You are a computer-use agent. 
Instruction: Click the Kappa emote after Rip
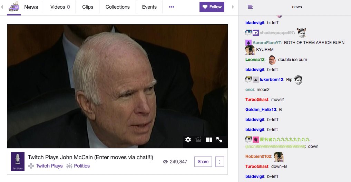(298, 80)
